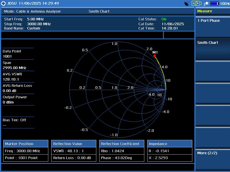Screen dimensions: 230x172
Task: Click the Mode: Cable & Antenna Analyzer label
Action: coord(32,11)
